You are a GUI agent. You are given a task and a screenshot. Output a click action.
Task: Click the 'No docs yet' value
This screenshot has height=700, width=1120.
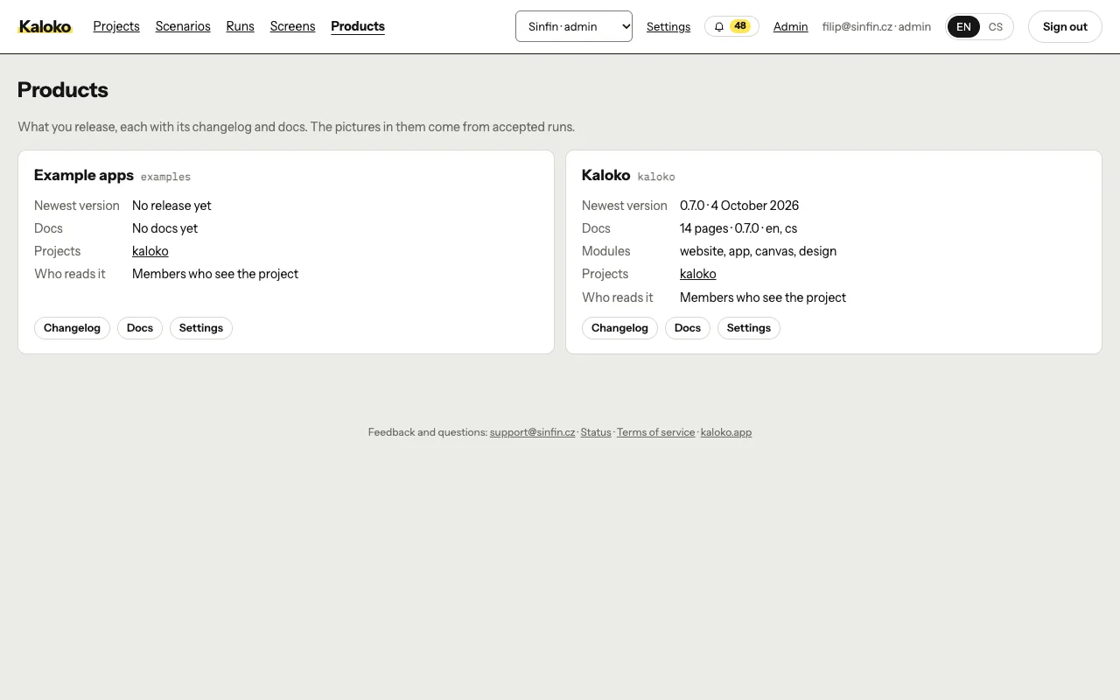164,228
